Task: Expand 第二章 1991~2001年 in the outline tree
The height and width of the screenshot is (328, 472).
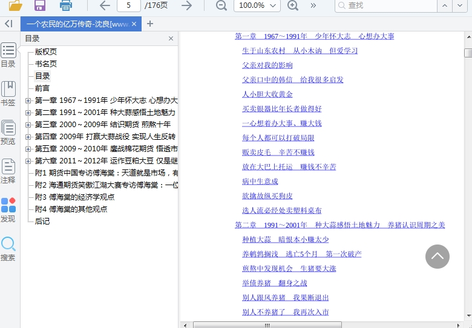Action: click(28, 113)
